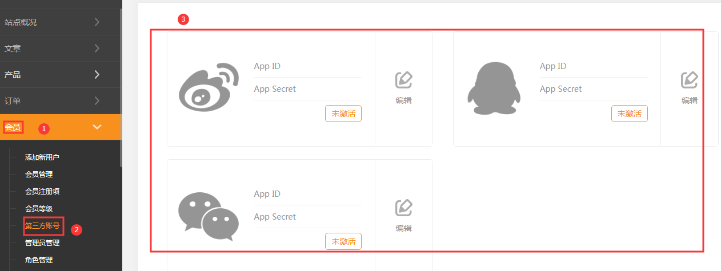Go to 角色管理 page
The width and height of the screenshot is (721, 271).
[39, 260]
